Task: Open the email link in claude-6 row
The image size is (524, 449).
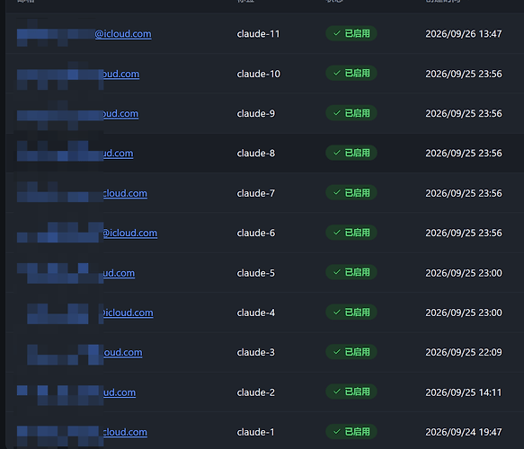Action: pyautogui.click(x=87, y=233)
